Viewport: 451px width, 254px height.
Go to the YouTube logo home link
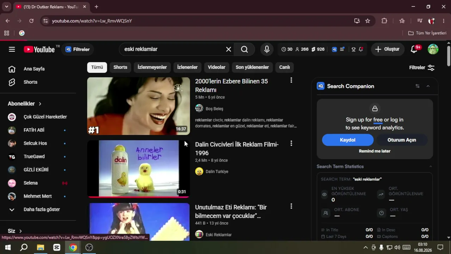[39, 49]
